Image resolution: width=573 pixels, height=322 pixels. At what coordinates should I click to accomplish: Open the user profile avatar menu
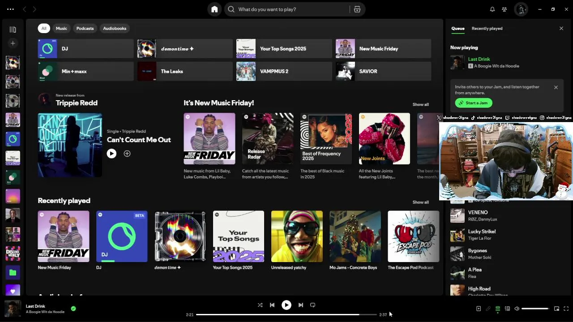[x=521, y=9]
